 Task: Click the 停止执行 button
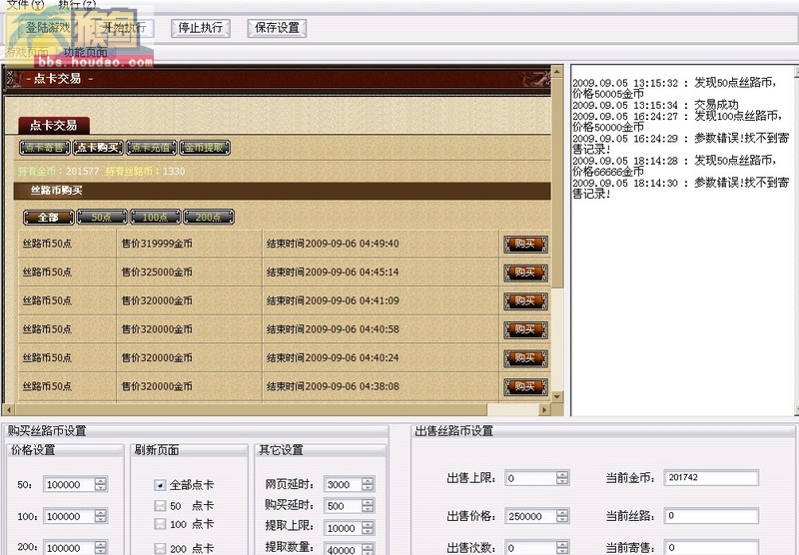point(201,28)
